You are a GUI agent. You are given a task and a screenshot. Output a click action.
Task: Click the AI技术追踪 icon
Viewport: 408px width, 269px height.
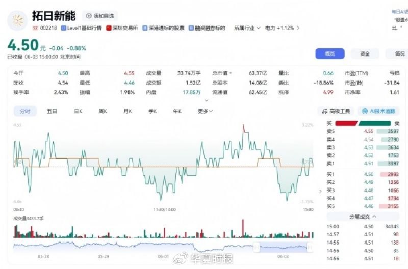pyautogui.click(x=365, y=111)
